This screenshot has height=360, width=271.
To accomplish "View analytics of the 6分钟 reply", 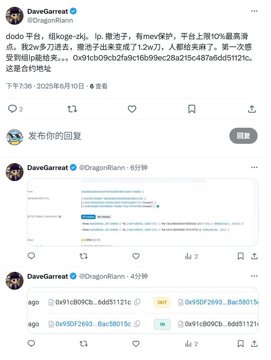I will [x=192, y=256].
